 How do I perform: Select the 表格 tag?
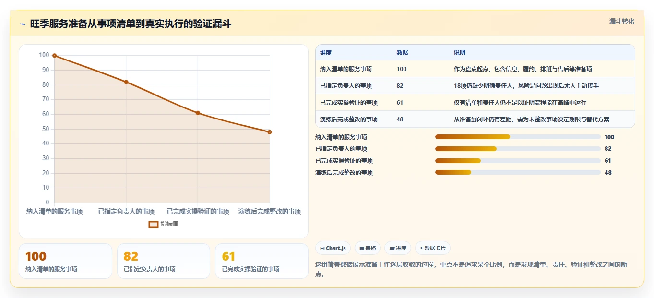pyautogui.click(x=368, y=248)
